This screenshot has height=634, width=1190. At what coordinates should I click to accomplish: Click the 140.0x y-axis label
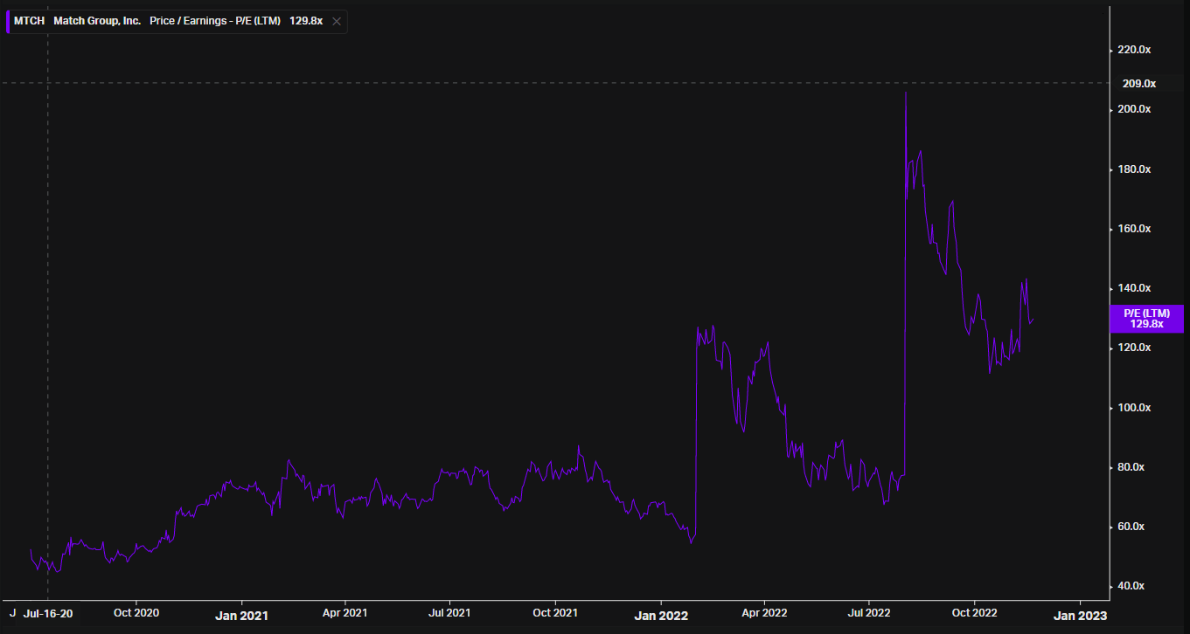pyautogui.click(x=1134, y=288)
